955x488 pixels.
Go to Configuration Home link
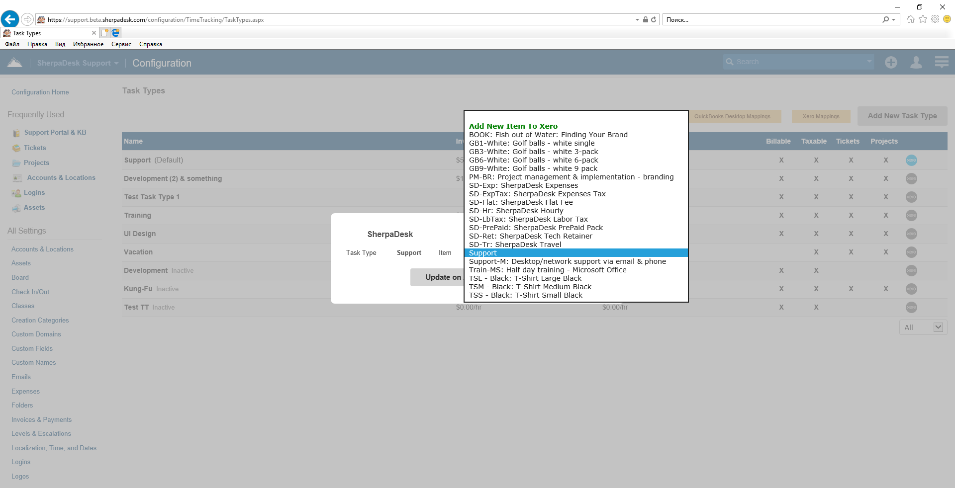click(x=40, y=92)
